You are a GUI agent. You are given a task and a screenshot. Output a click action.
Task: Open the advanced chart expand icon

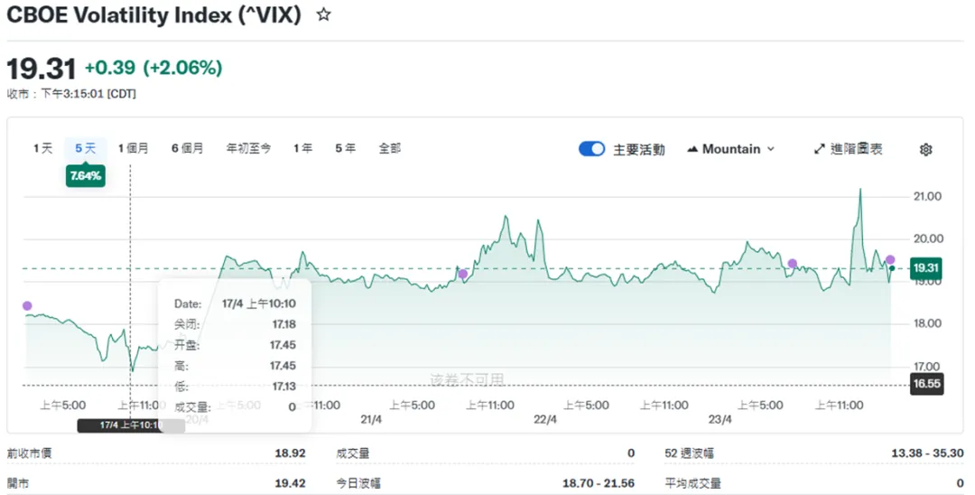coord(820,149)
